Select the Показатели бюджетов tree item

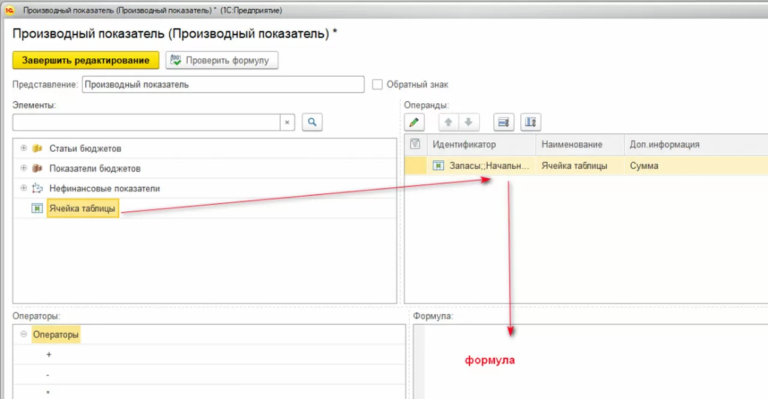tap(95, 168)
